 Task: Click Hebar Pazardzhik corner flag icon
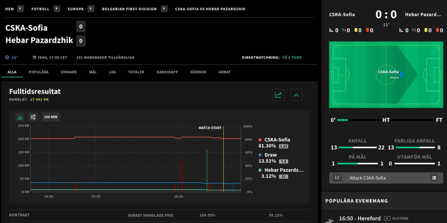pos(401,30)
